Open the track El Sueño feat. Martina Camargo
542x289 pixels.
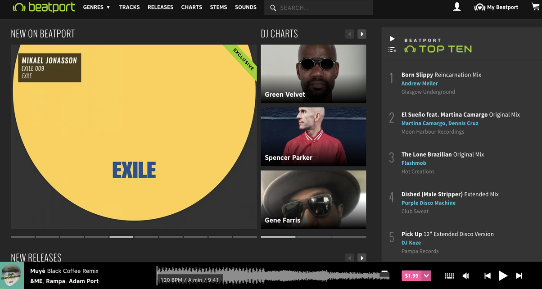pos(444,115)
